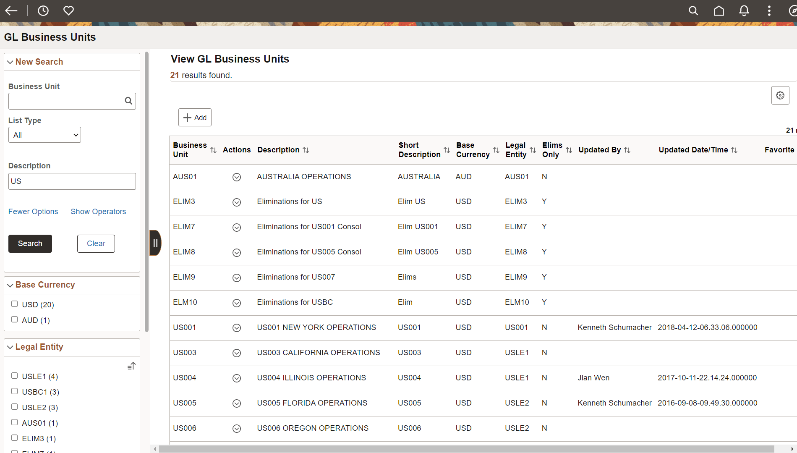This screenshot has width=797, height=453.
Task: Open the NavBar compass icon
Action: click(792, 10)
